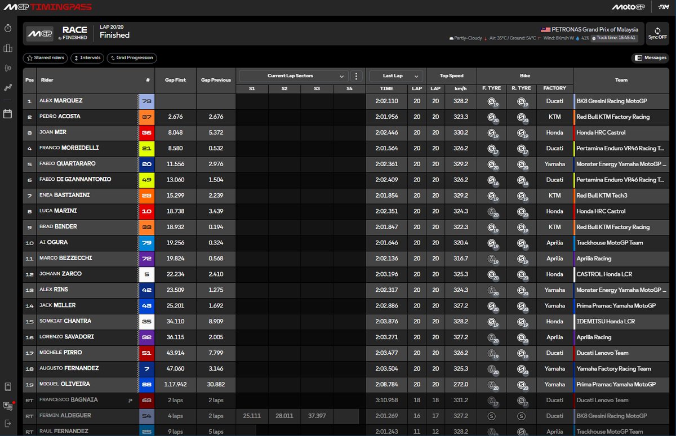Screen dimensions: 676x436
Task: Click Pedro Acosta number 37 orange badge
Action: [x=146, y=117]
